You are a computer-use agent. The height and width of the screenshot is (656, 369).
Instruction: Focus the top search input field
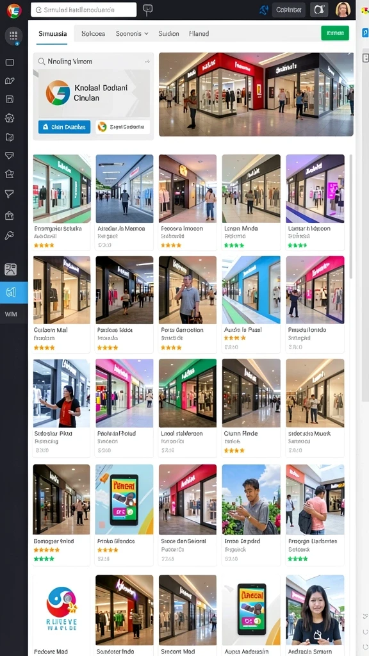click(x=84, y=10)
